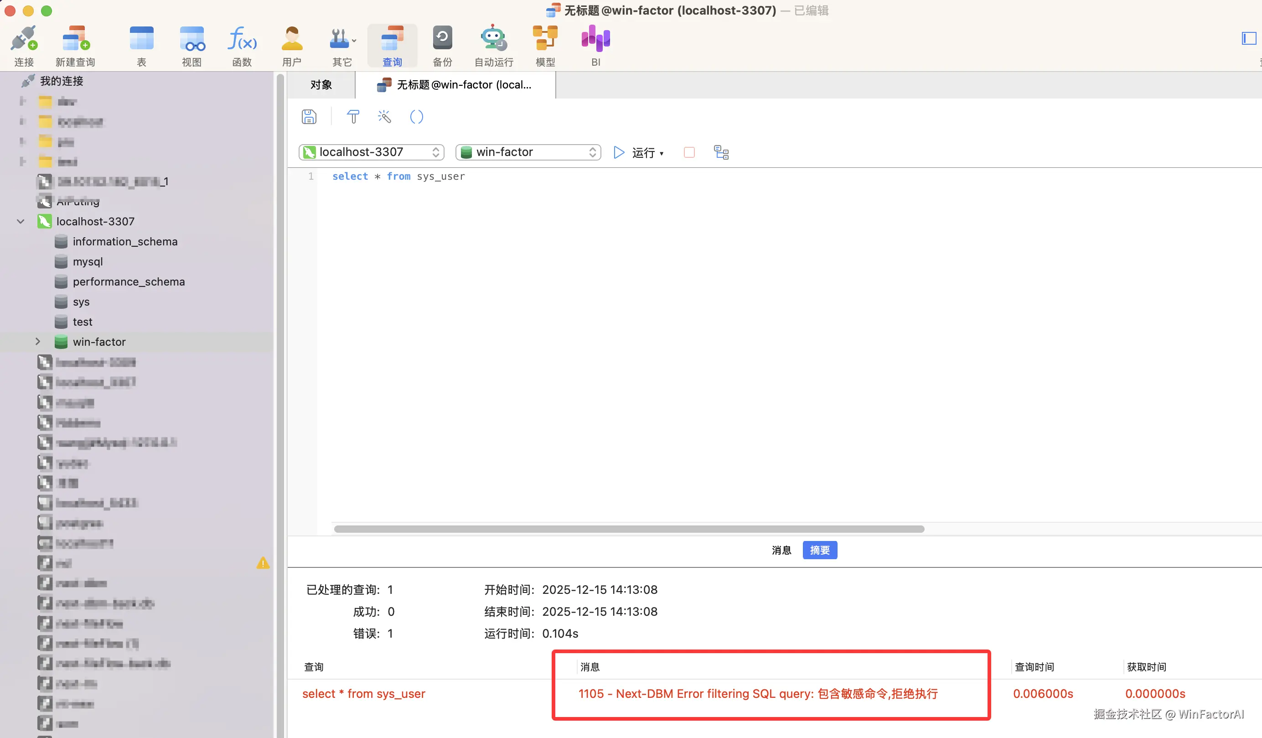Collapse the localhost-3307 connection tree
Screen dimensions: 1262x738
(x=20, y=221)
